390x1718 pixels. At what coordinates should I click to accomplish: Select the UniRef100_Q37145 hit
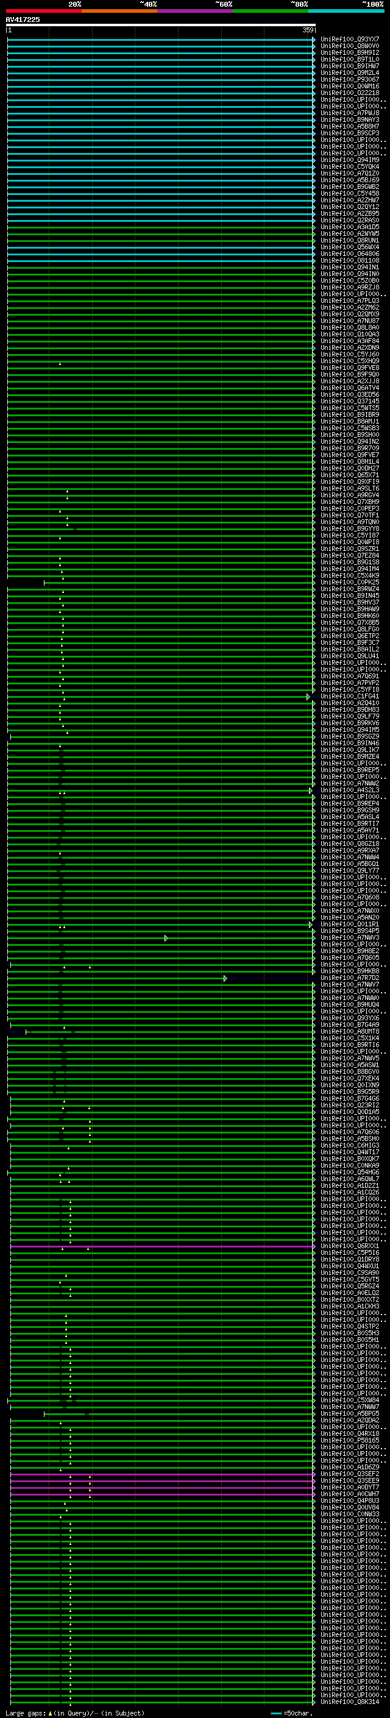pos(349,402)
